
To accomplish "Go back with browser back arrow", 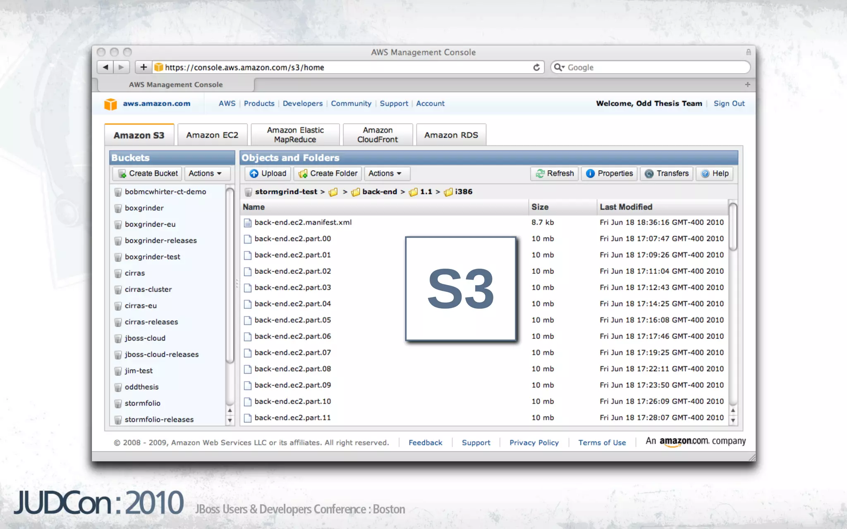I will [x=105, y=67].
